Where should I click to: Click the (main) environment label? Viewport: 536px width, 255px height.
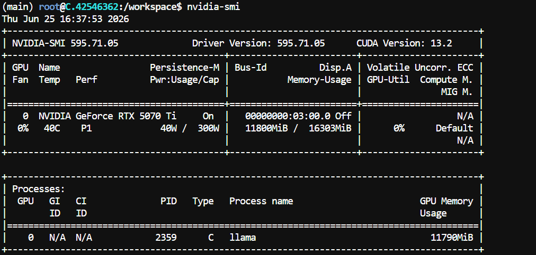(x=18, y=7)
